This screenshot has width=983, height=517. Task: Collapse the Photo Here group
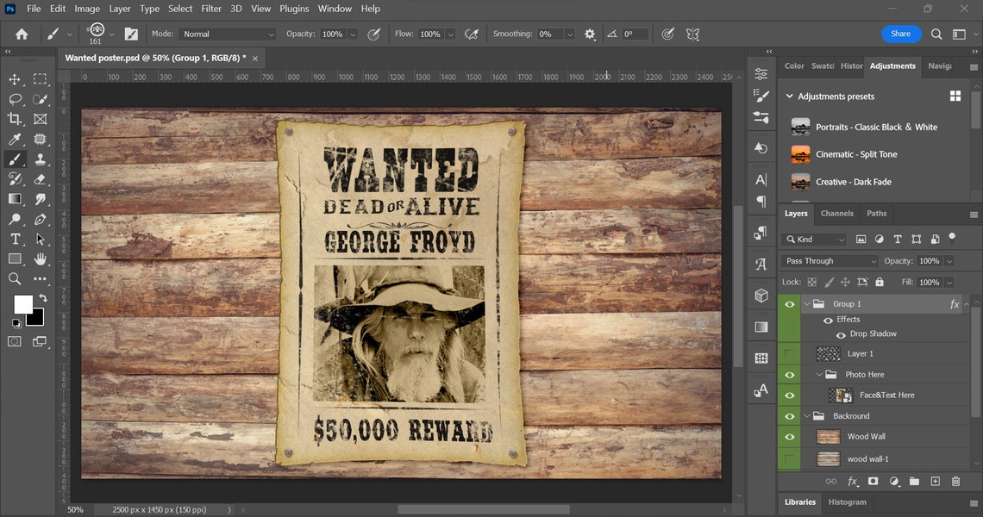[x=818, y=374]
